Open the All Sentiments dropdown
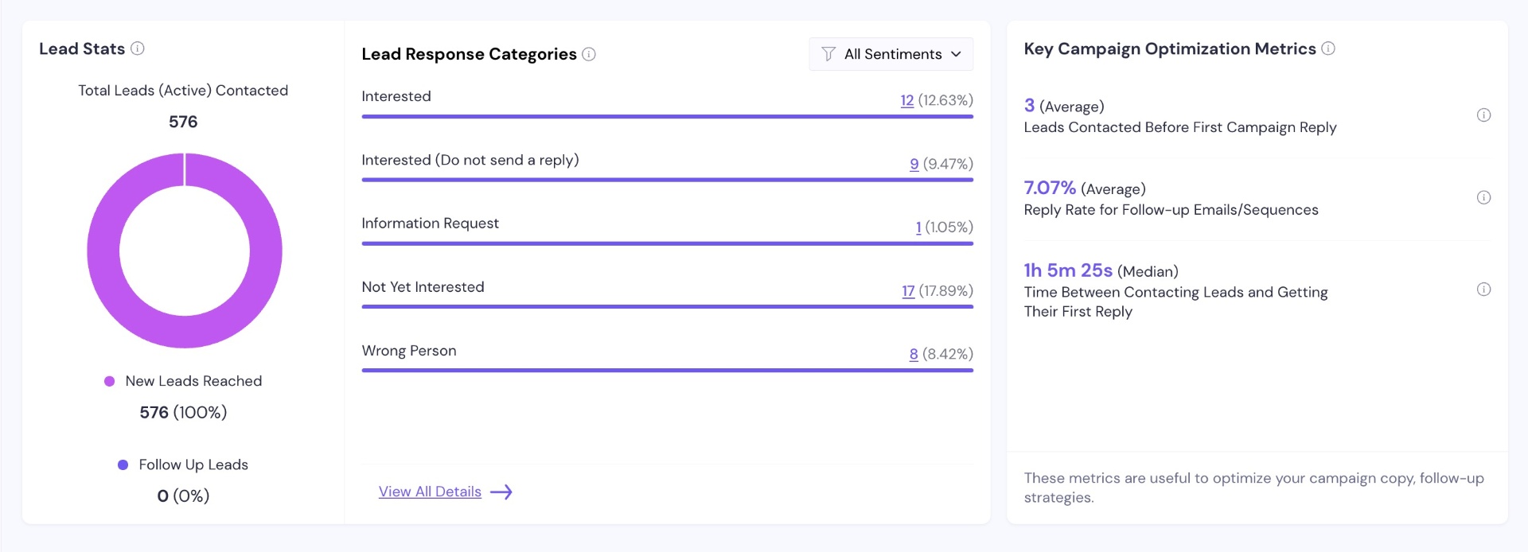 [x=891, y=54]
